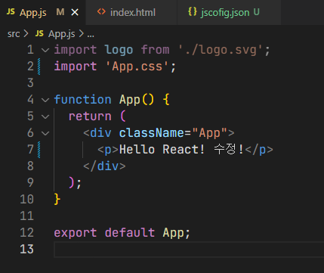The height and width of the screenshot is (273, 324).
Task: Click className attribute on line 6
Action: (152, 133)
